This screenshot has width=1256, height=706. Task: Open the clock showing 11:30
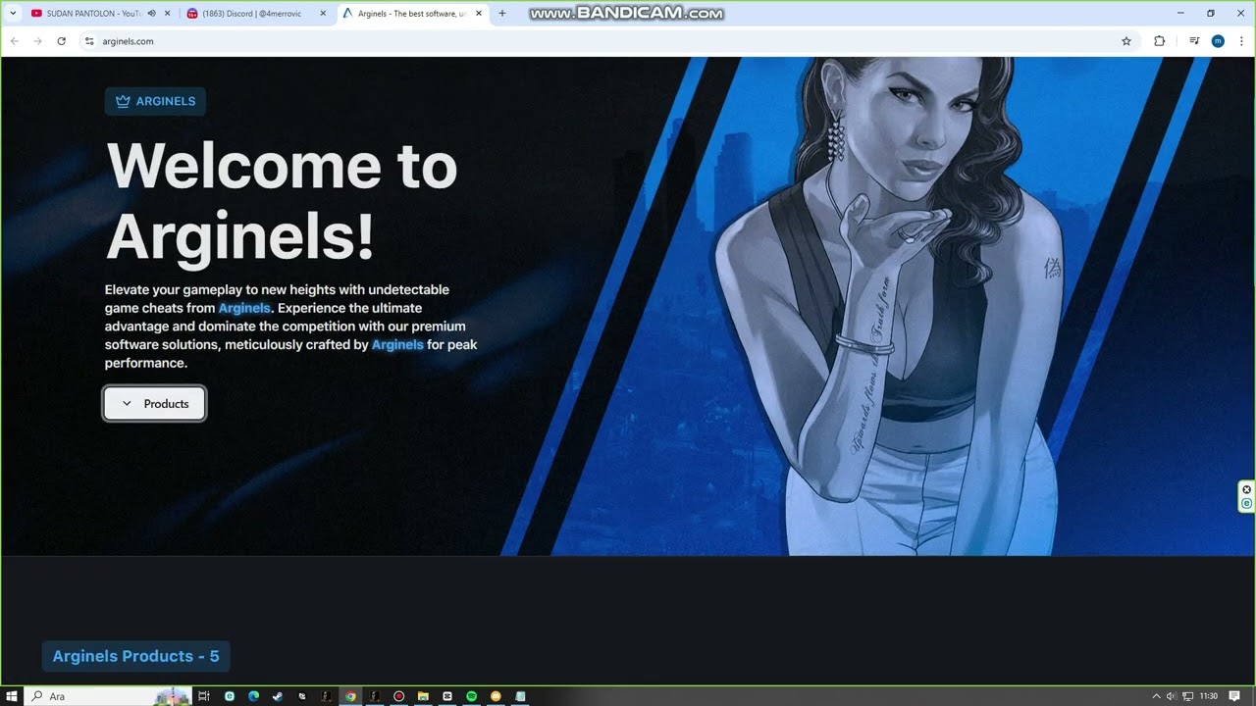click(1209, 696)
